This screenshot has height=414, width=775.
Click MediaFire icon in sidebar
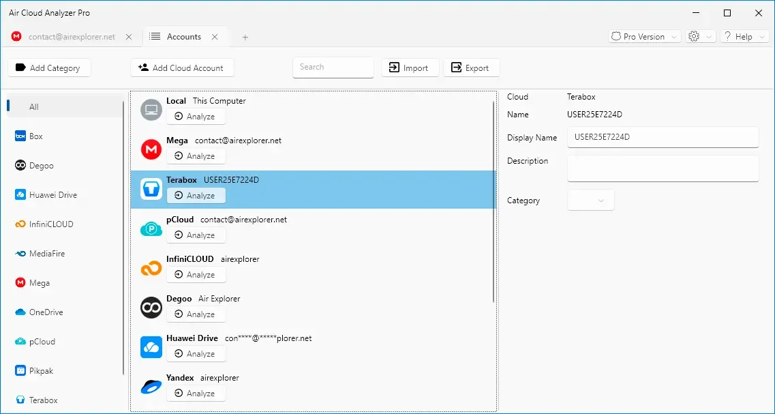pyautogui.click(x=20, y=254)
